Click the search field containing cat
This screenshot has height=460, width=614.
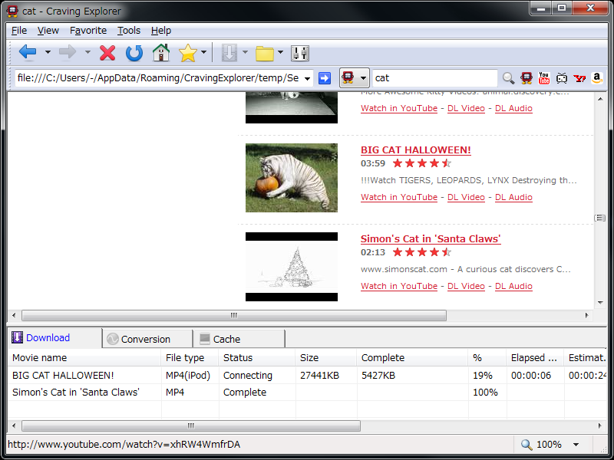434,78
